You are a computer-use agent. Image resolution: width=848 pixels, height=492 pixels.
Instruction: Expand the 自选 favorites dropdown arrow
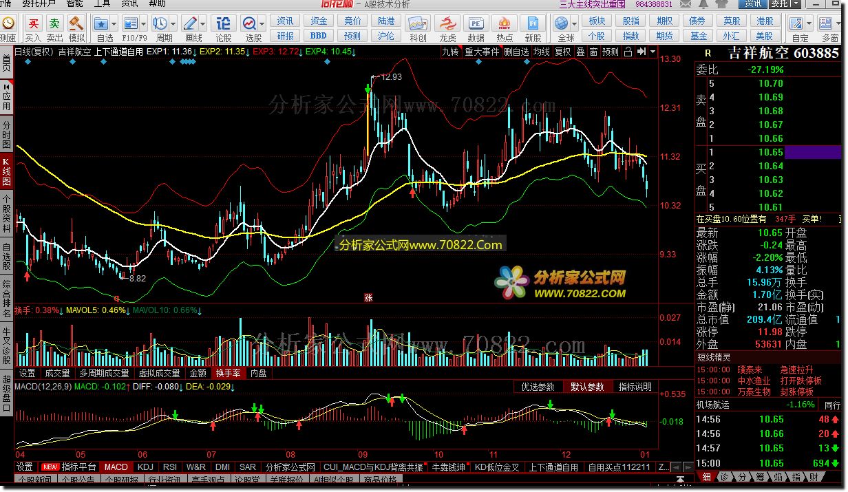[x=114, y=25]
